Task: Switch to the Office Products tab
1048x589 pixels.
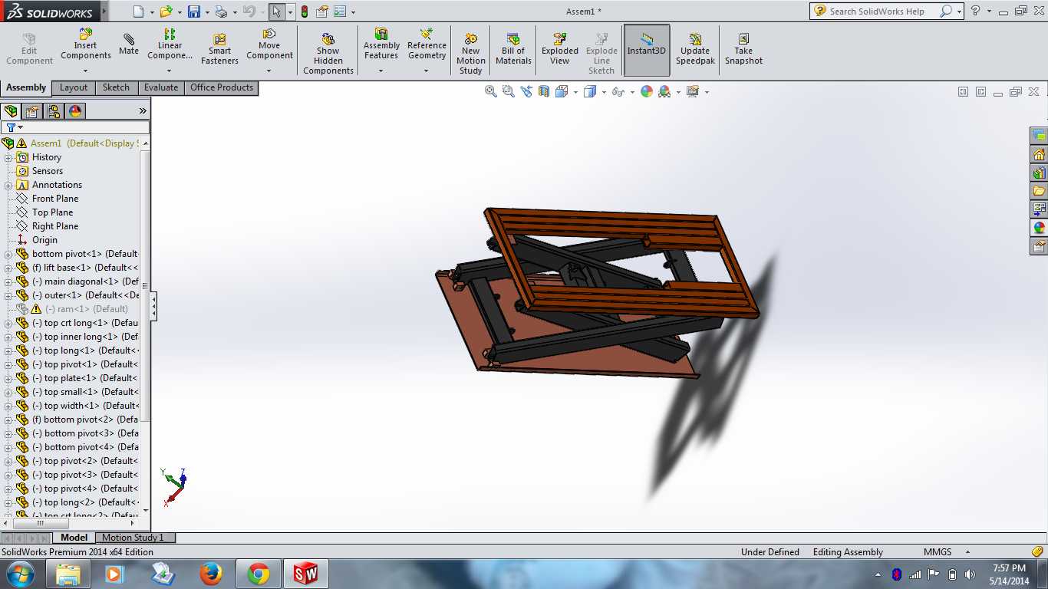Action: coord(222,87)
